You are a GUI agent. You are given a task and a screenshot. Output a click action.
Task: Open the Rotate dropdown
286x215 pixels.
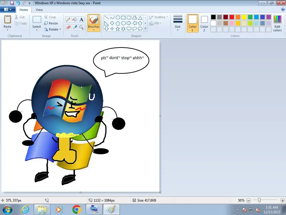(53, 29)
